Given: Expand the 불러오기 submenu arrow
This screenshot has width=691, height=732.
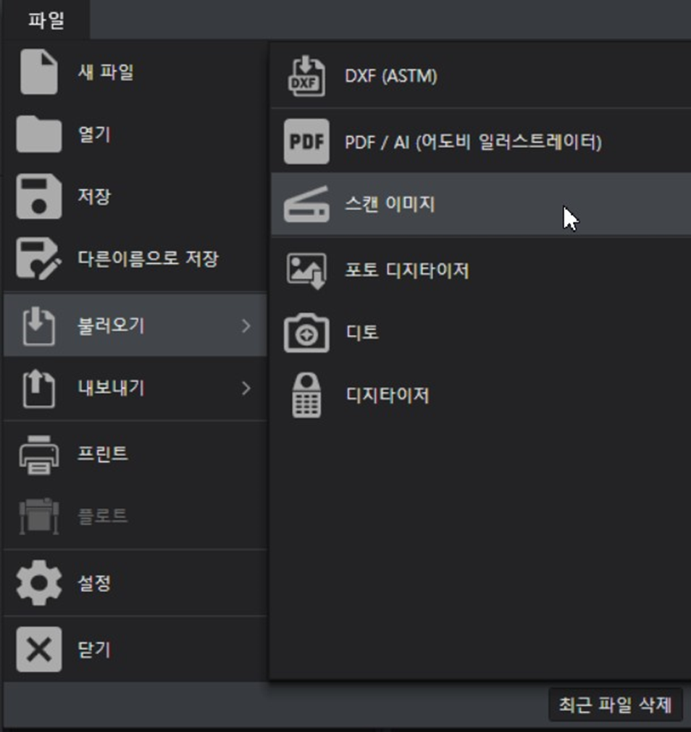Looking at the screenshot, I should 246,326.
